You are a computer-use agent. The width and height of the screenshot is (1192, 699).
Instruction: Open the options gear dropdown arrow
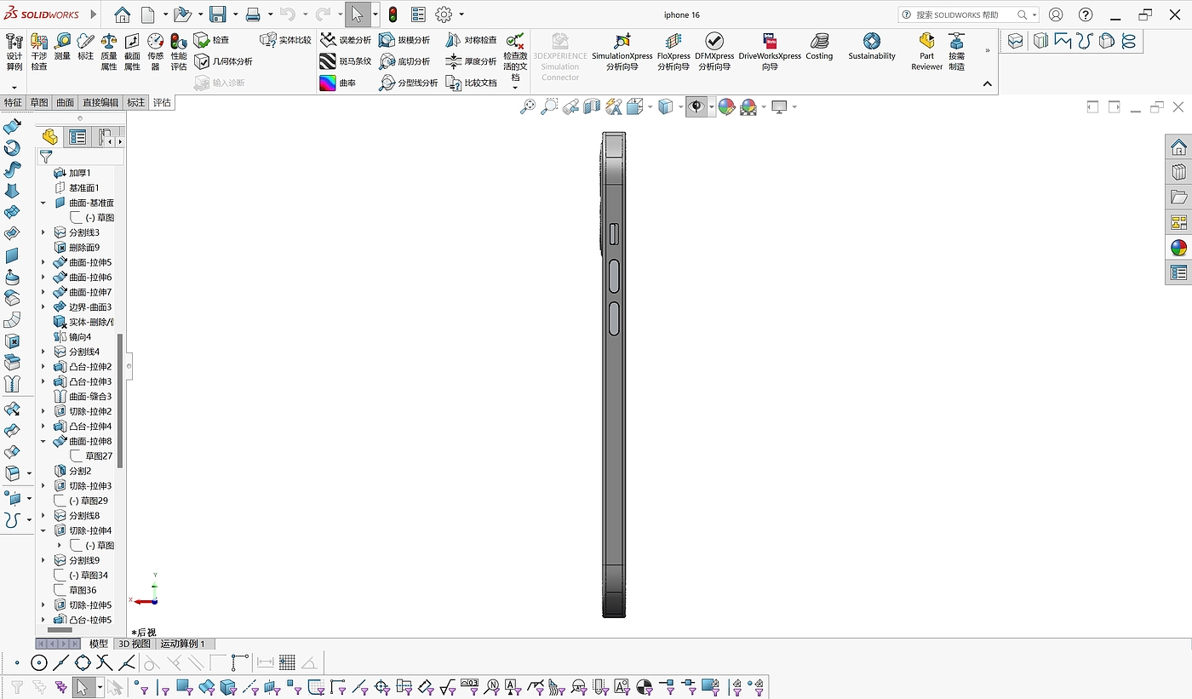461,14
